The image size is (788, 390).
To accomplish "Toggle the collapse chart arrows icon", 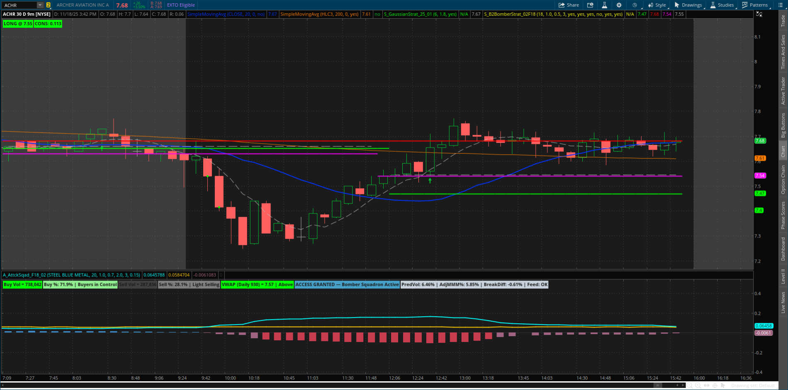I will [759, 14].
